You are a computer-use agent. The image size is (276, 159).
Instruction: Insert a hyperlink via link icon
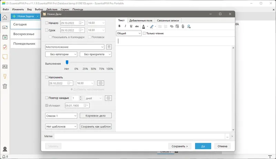(171, 26)
